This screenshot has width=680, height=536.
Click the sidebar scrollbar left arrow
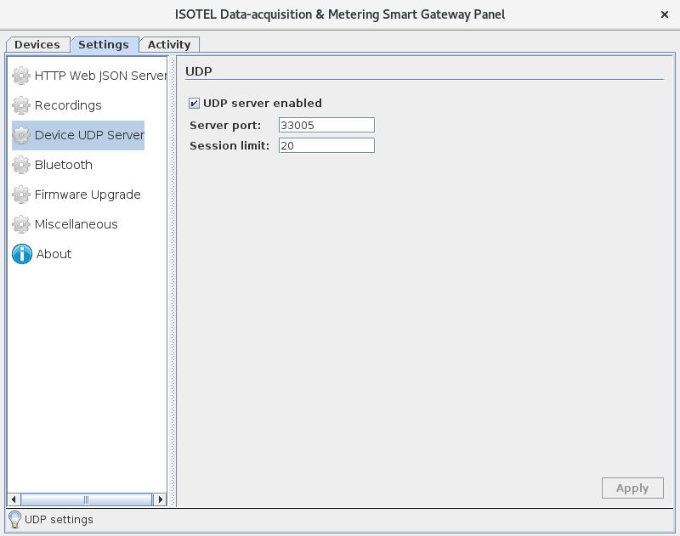(14, 499)
